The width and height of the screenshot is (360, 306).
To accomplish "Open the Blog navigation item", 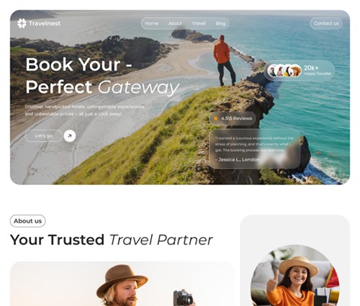I will [x=220, y=23].
